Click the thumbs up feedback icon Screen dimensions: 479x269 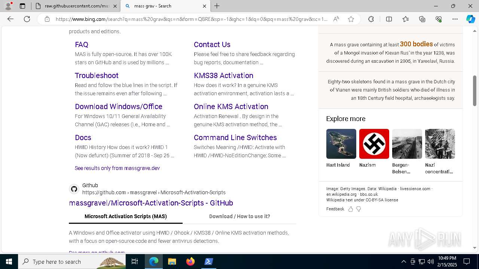click(351, 209)
